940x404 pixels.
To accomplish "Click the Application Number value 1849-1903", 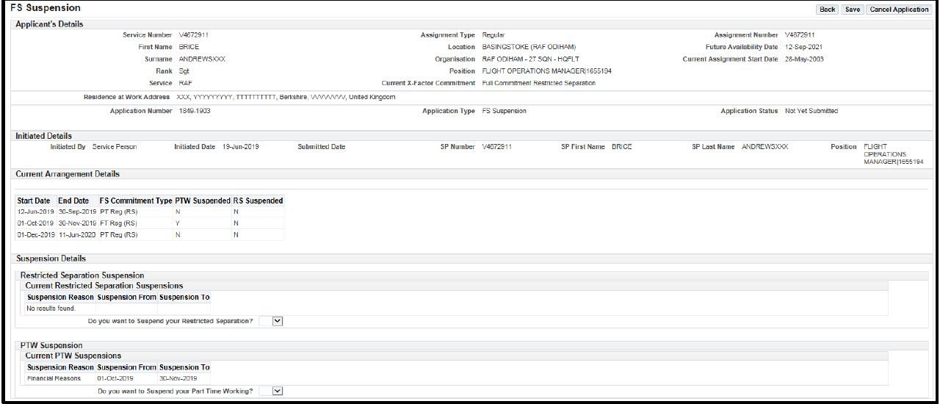I will click(x=195, y=111).
